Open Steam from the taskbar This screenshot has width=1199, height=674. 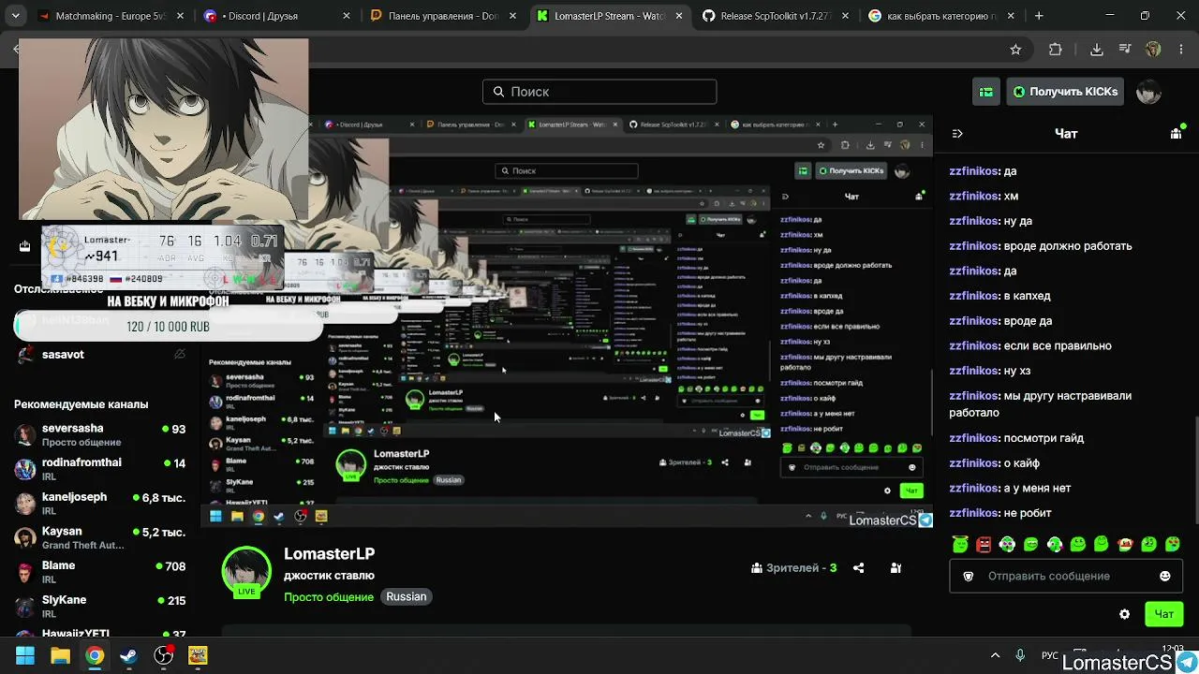(x=128, y=655)
